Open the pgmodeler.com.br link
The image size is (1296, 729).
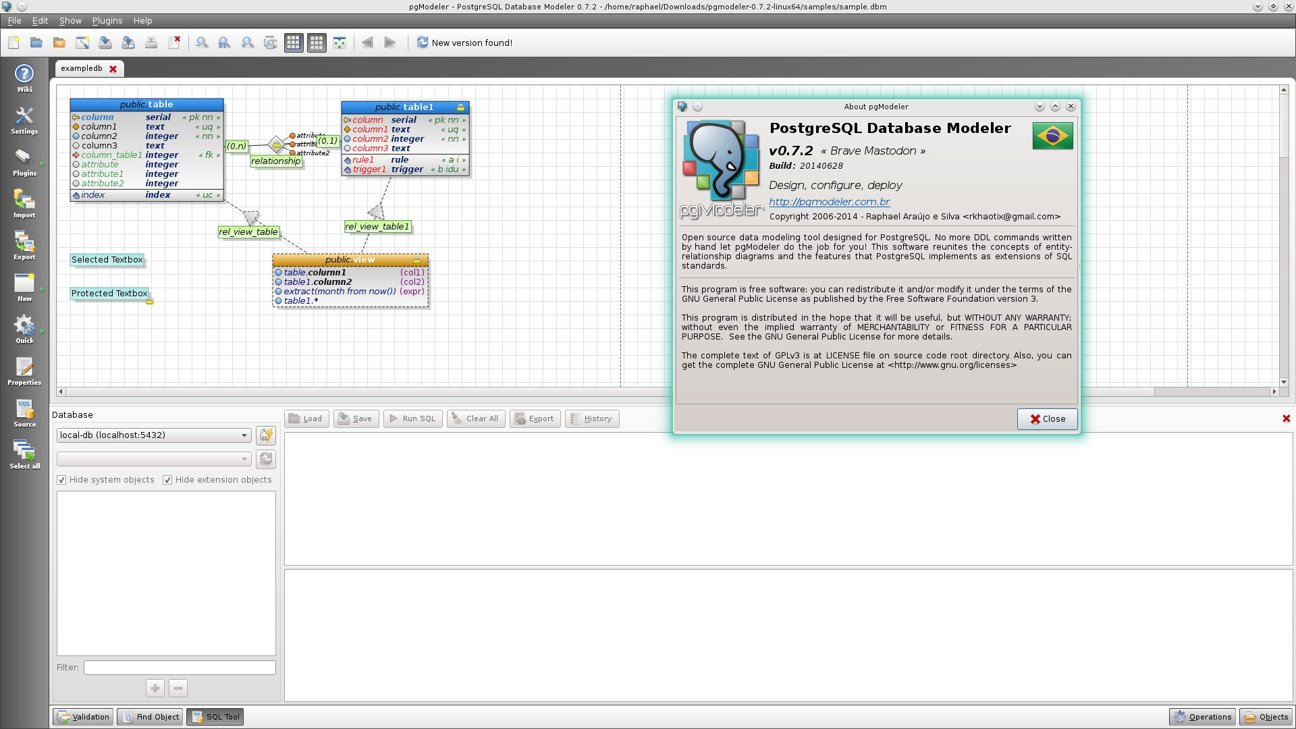tap(829, 202)
